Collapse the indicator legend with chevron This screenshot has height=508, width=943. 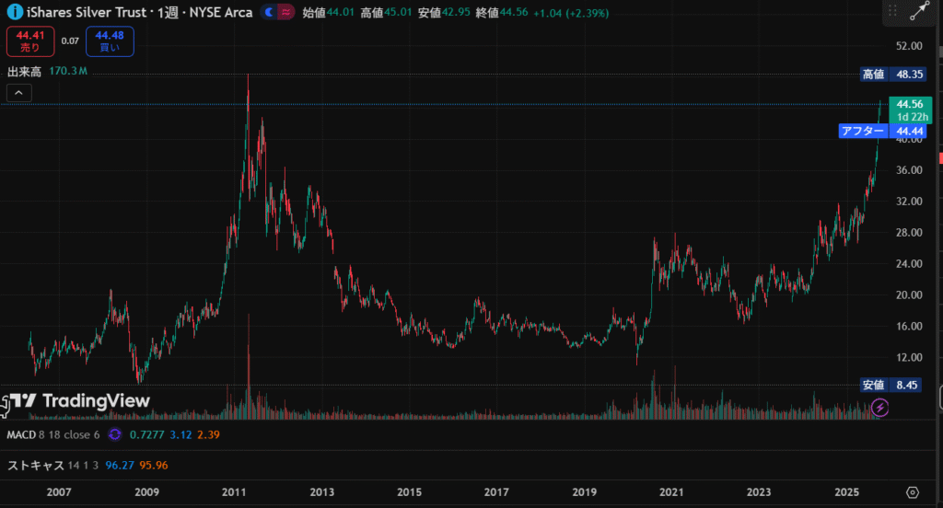[x=19, y=92]
